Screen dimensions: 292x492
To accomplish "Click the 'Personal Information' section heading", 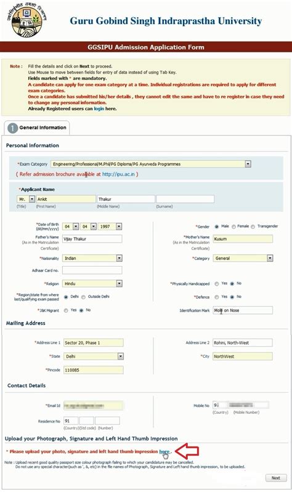I will [x=32, y=145].
